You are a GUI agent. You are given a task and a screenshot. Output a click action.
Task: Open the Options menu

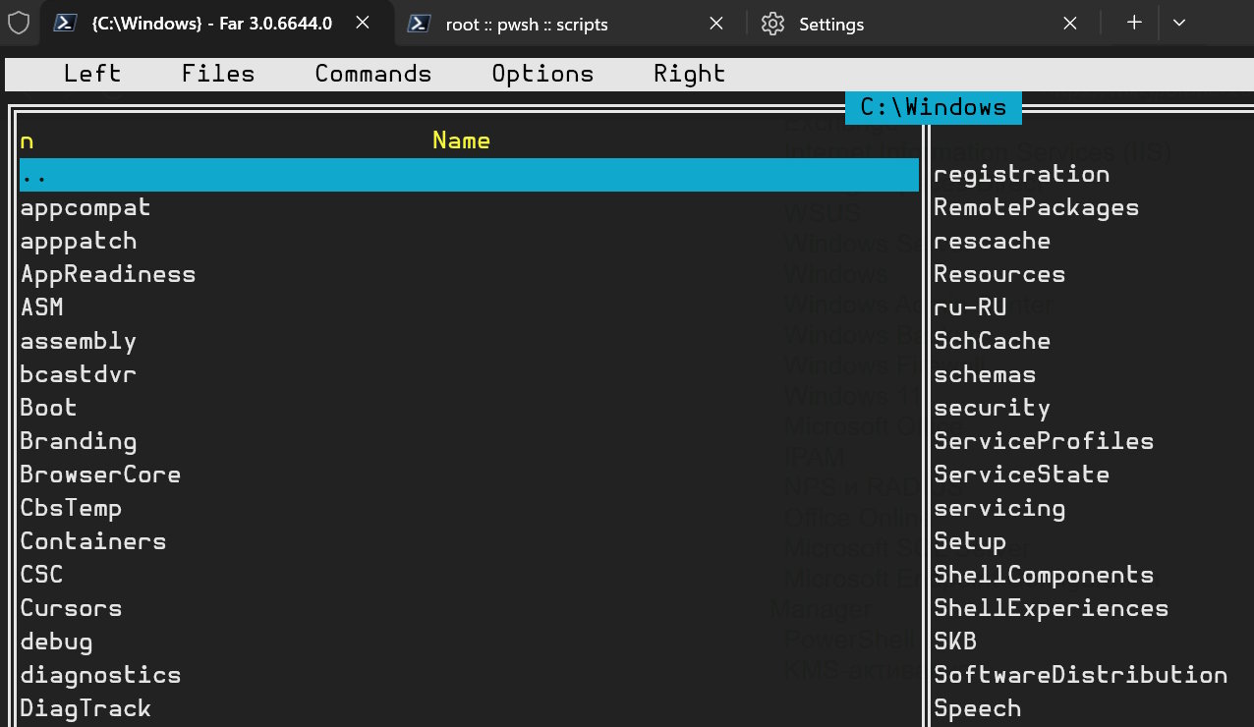[x=542, y=74]
